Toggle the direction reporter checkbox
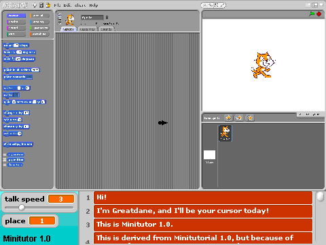The image size is (326, 245). (x=5, y=165)
